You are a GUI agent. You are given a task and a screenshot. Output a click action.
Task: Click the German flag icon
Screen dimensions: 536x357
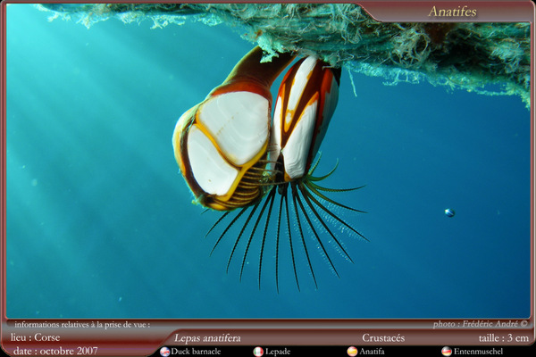tap(447, 352)
